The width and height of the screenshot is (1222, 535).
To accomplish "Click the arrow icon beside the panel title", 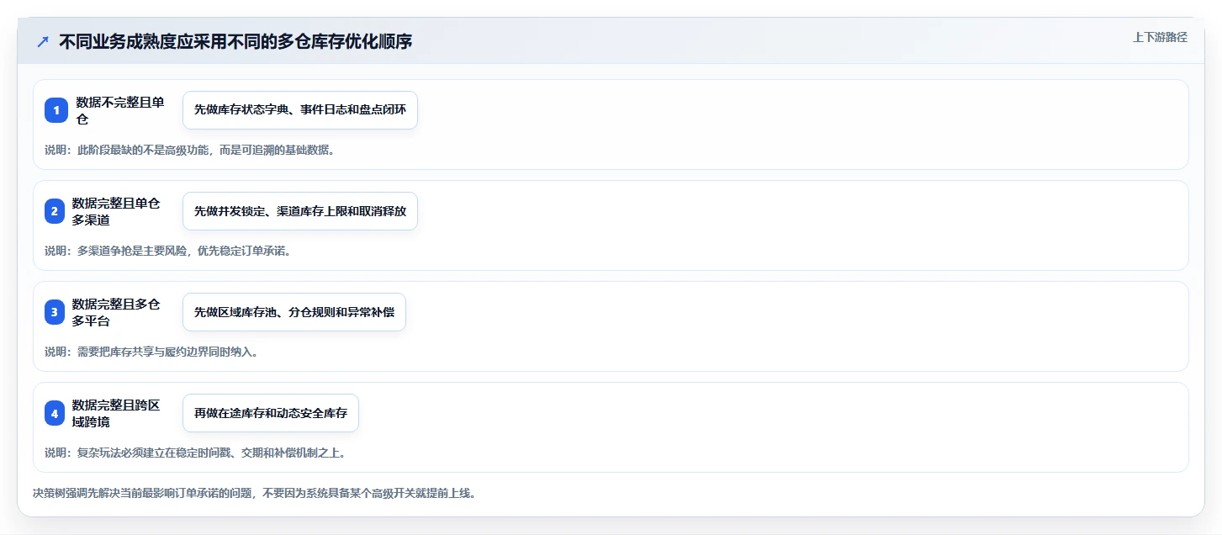I will pyautogui.click(x=43, y=41).
